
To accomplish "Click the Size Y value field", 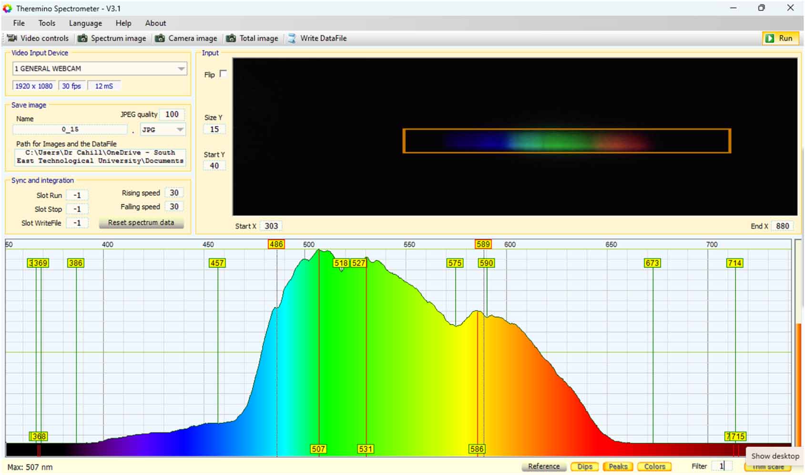I will pos(214,129).
